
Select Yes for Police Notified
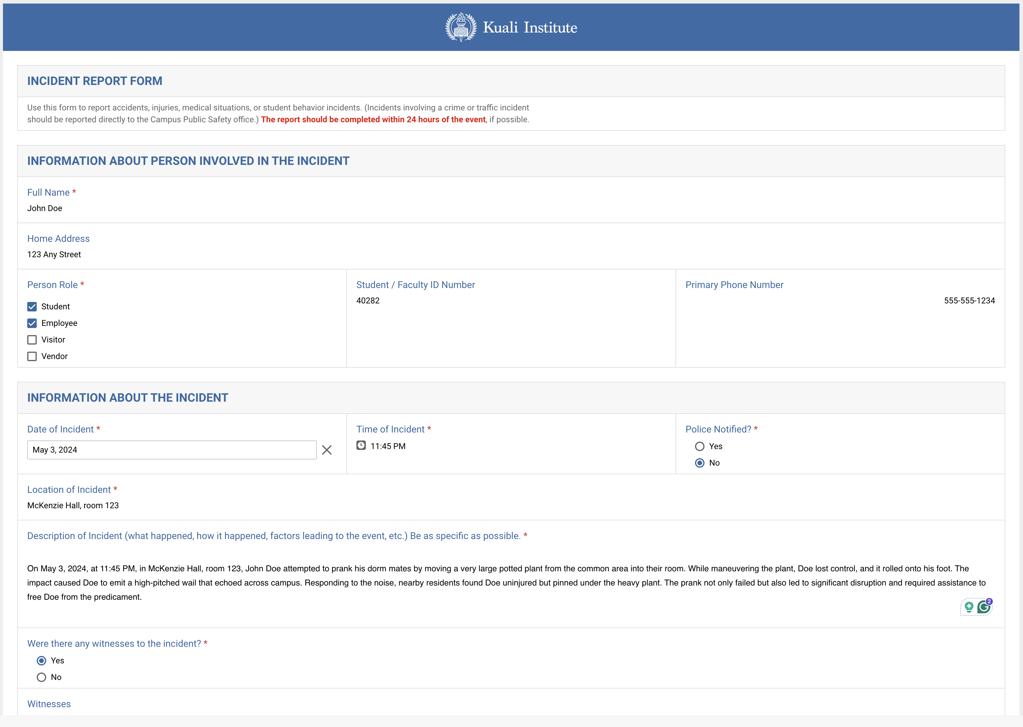tap(699, 446)
